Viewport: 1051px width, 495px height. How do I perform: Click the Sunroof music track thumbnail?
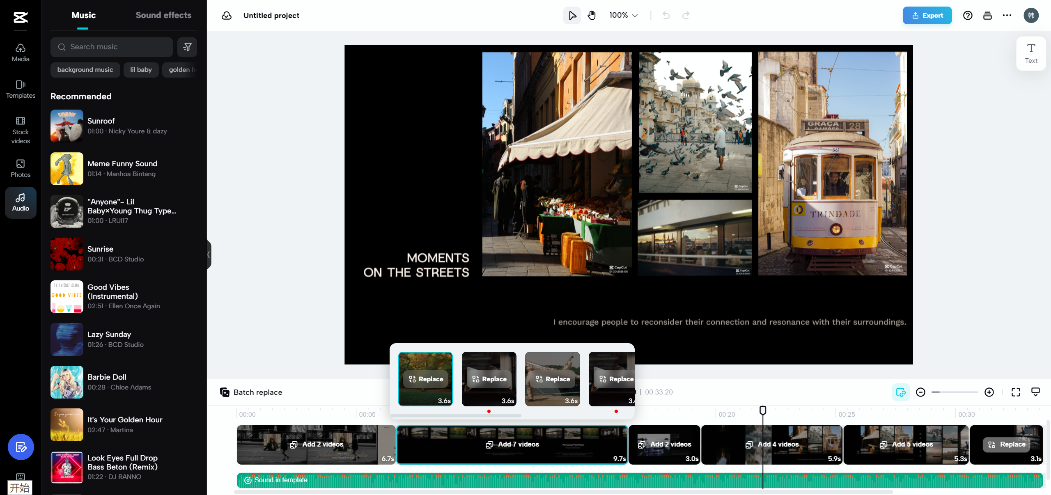(x=67, y=126)
